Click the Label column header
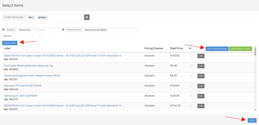This screenshot has width=259, height=125. click(x=7, y=48)
